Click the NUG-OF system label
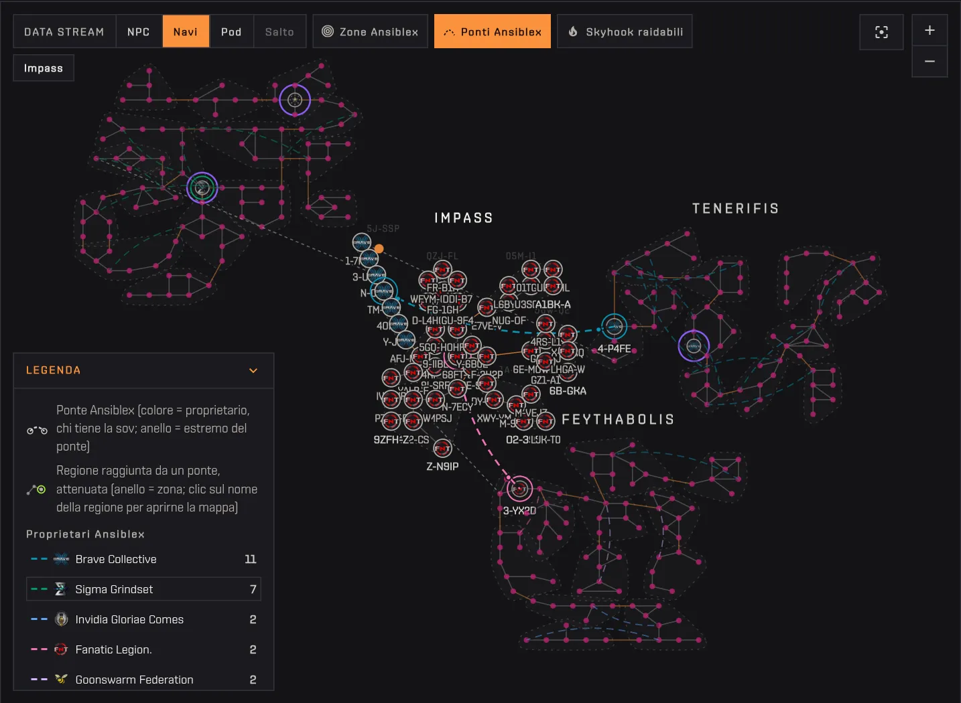The height and width of the screenshot is (703, 961). tap(509, 321)
